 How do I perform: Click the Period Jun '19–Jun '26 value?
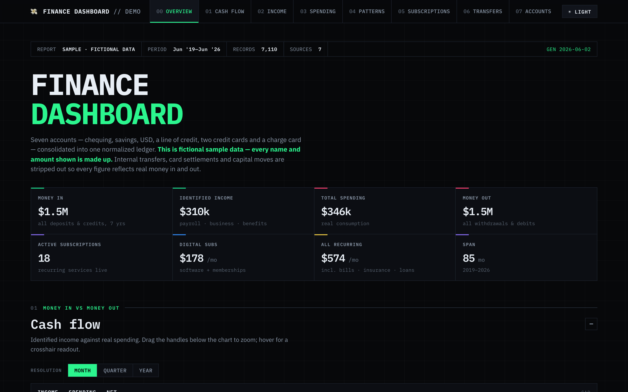click(197, 49)
